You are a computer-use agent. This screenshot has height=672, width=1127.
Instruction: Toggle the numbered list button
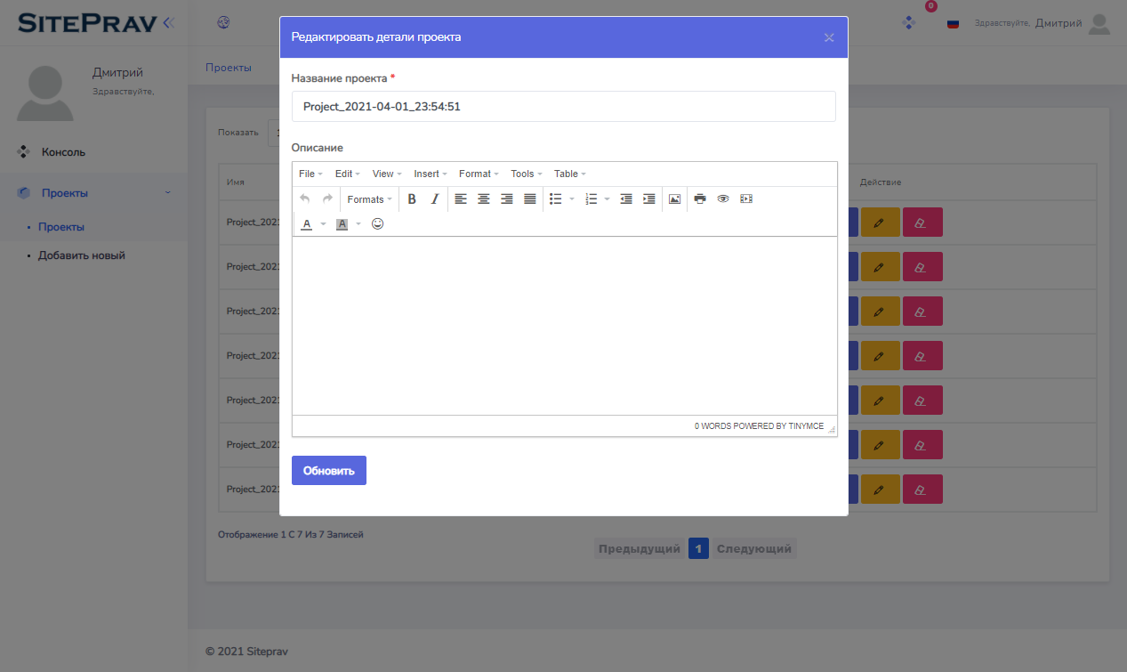pos(592,199)
